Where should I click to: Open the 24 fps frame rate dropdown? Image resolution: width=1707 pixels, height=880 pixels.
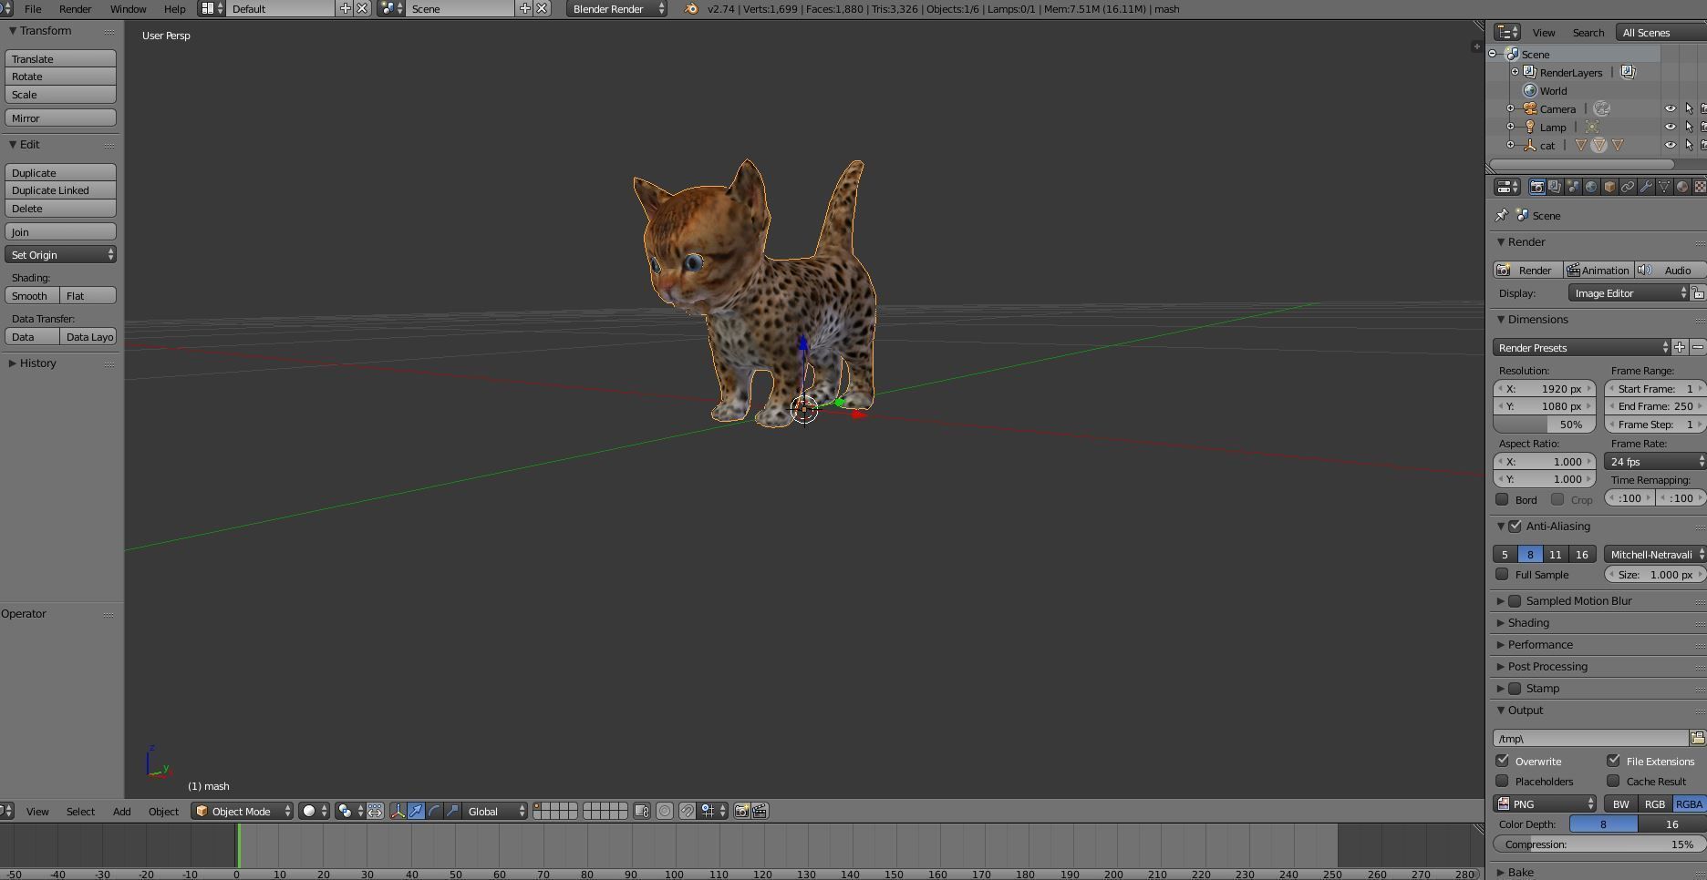[1654, 462]
